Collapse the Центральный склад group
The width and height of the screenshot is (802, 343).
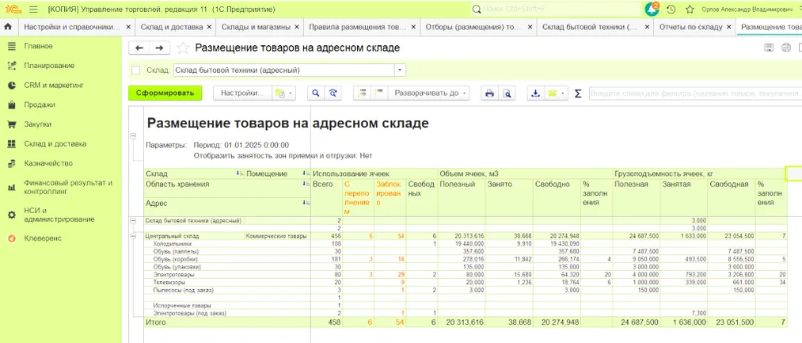click(134, 236)
